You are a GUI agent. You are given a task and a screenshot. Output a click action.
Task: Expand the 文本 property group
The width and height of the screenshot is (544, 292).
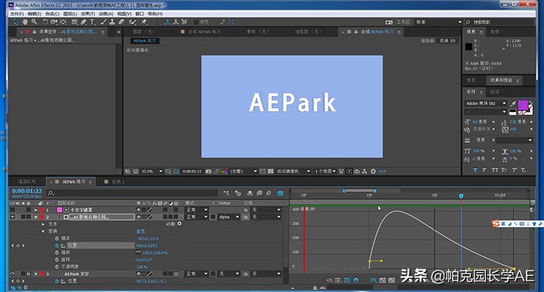[44, 224]
